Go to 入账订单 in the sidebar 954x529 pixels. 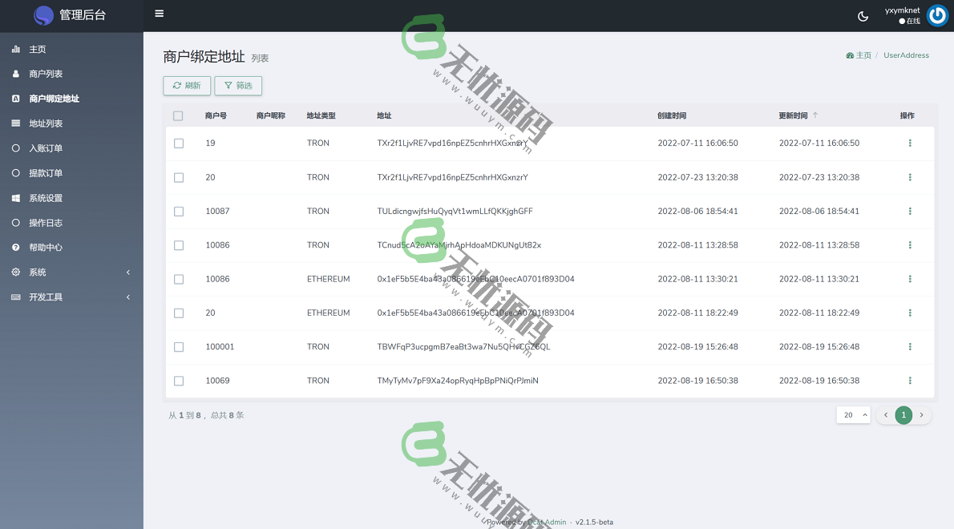click(46, 148)
